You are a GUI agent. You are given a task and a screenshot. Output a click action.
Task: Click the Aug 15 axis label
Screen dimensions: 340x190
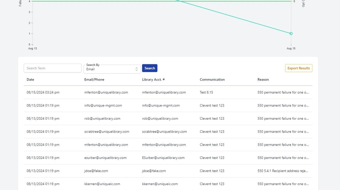click(291, 48)
